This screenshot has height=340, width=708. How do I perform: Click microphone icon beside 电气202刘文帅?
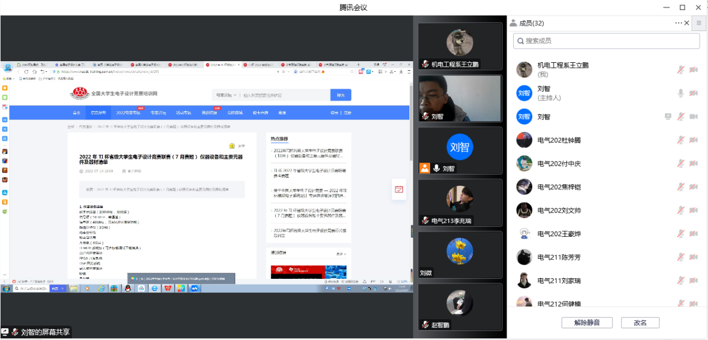[680, 210]
